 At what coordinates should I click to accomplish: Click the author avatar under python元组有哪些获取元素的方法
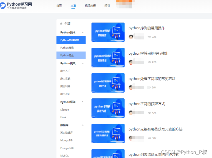tap(131, 138)
